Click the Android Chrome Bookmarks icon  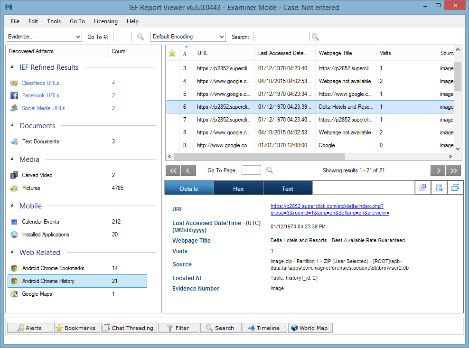pos(14,268)
